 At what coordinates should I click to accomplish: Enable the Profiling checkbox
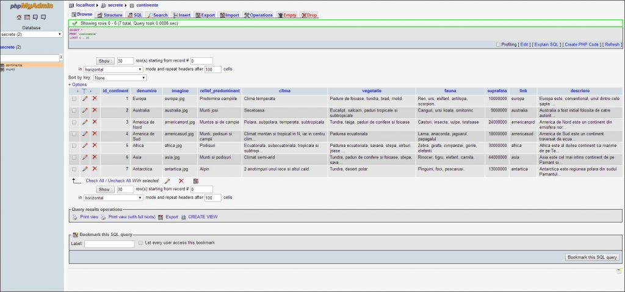tap(498, 45)
